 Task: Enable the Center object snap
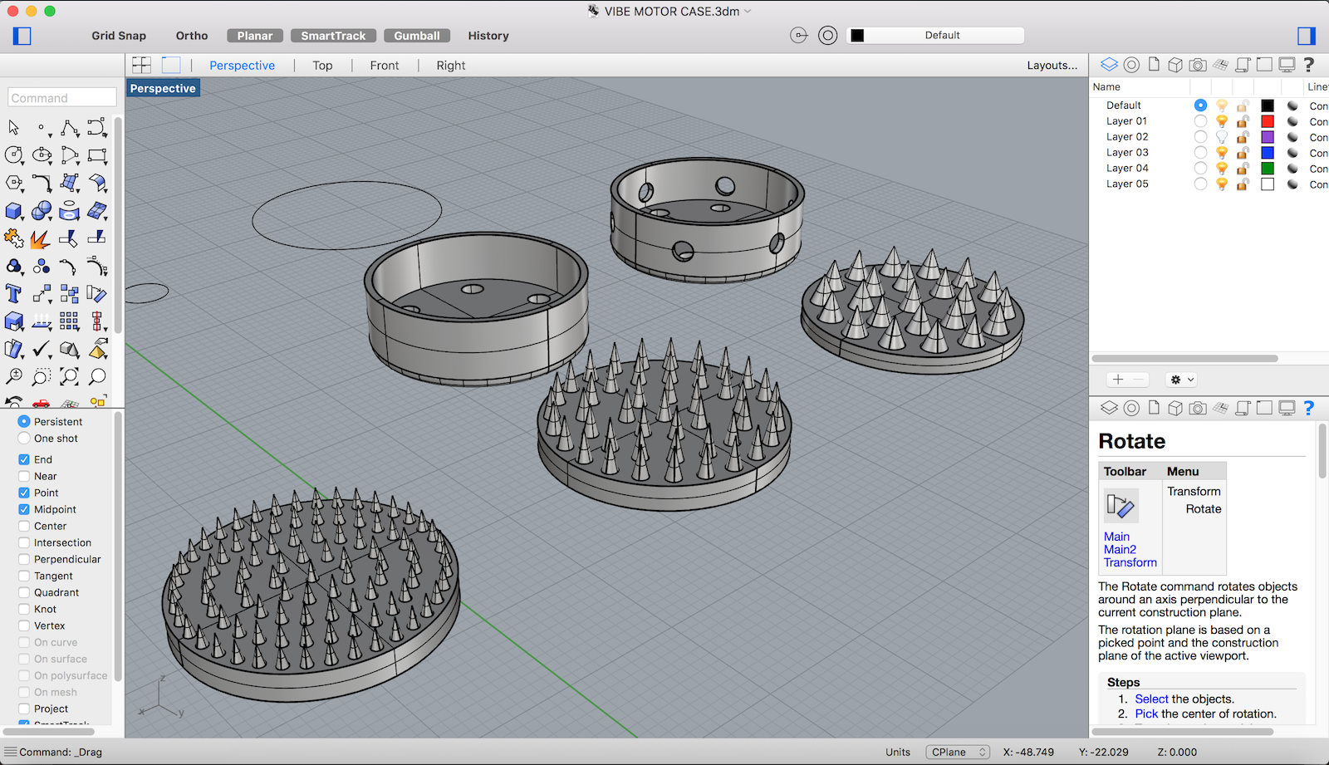point(24,526)
